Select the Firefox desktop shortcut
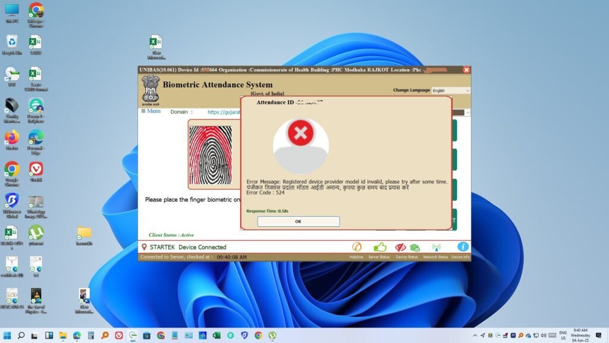The width and height of the screenshot is (609, 343). tap(12, 140)
